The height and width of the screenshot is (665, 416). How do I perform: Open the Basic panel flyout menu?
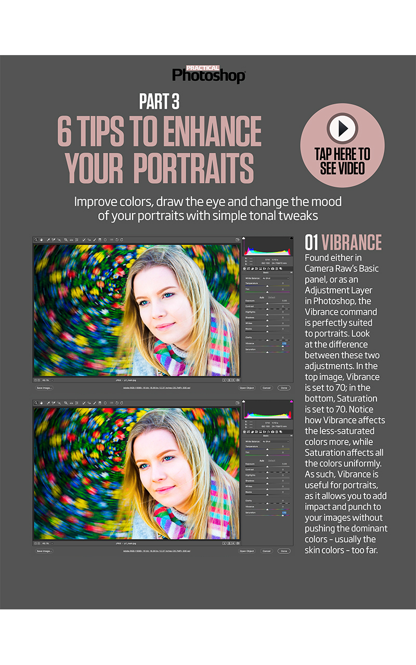(291, 272)
